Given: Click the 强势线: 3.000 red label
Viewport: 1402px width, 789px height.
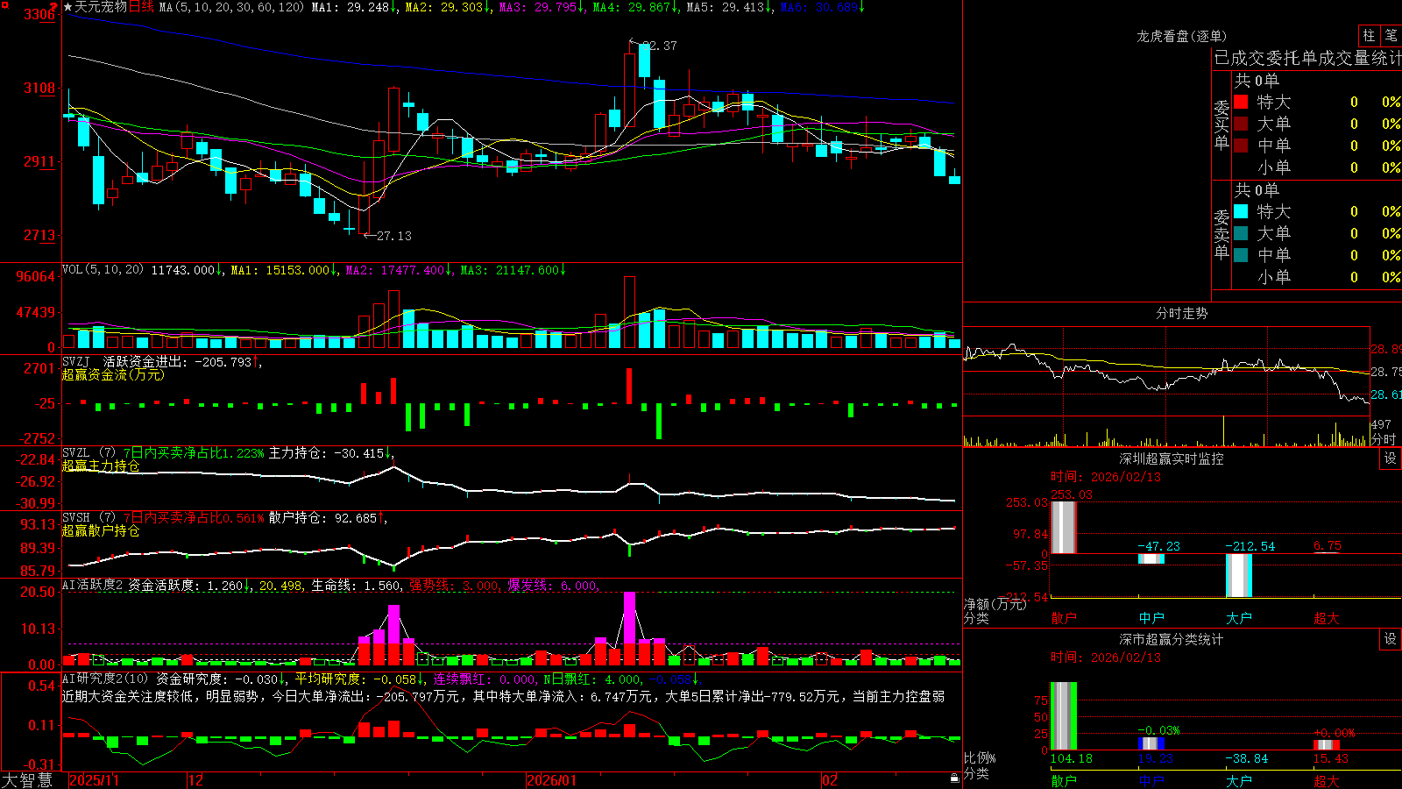Looking at the screenshot, I should (x=454, y=585).
